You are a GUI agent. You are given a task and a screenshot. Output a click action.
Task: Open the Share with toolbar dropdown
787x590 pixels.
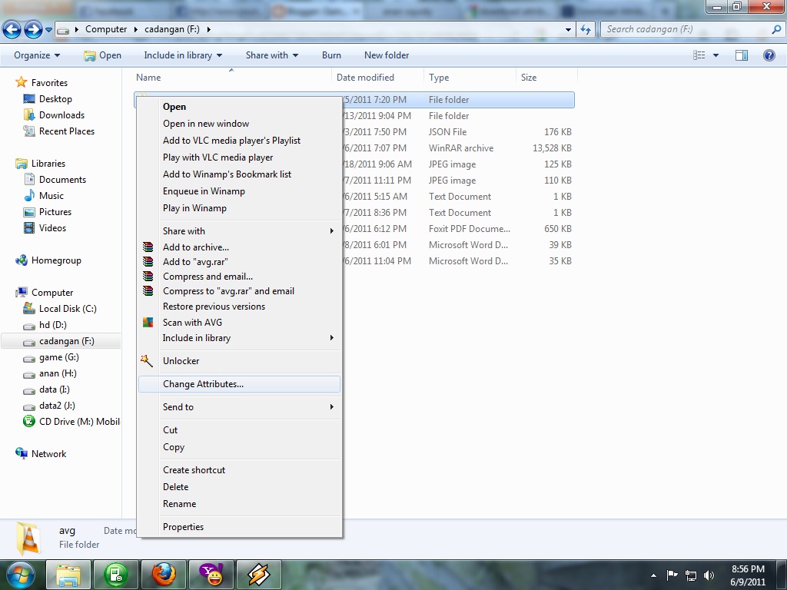272,55
